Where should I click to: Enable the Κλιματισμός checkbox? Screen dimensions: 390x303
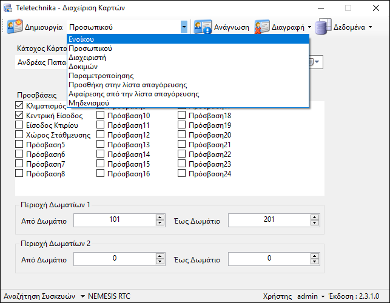[19, 106]
